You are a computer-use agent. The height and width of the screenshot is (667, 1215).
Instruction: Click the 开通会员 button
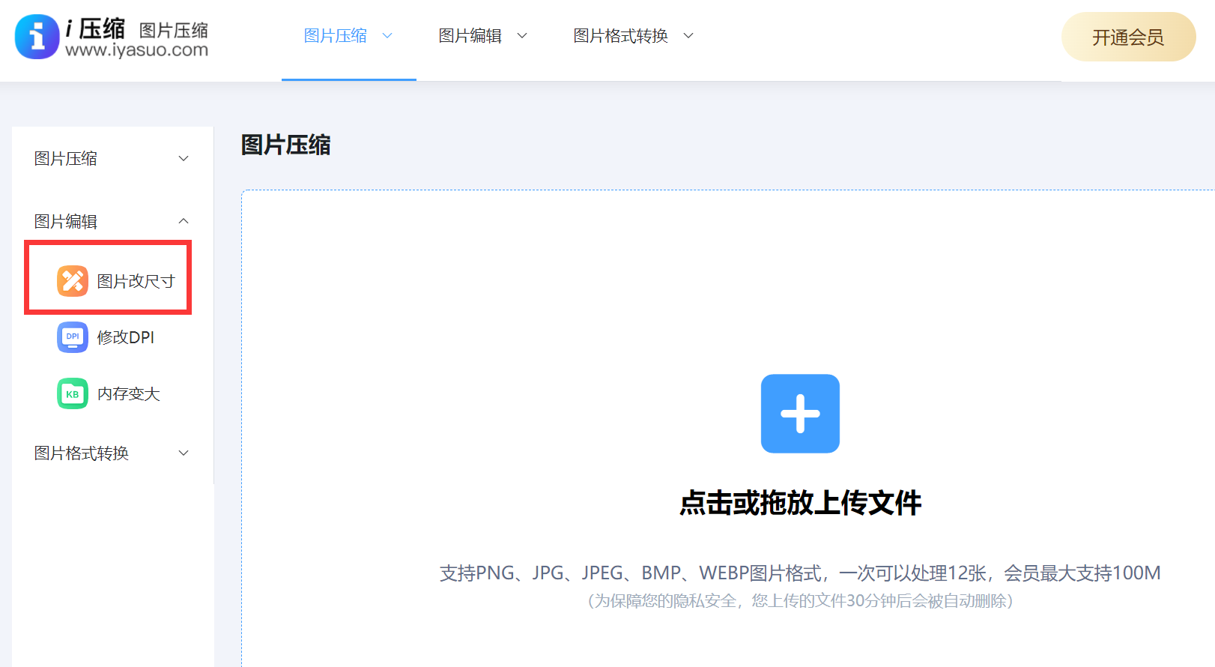[x=1128, y=37]
